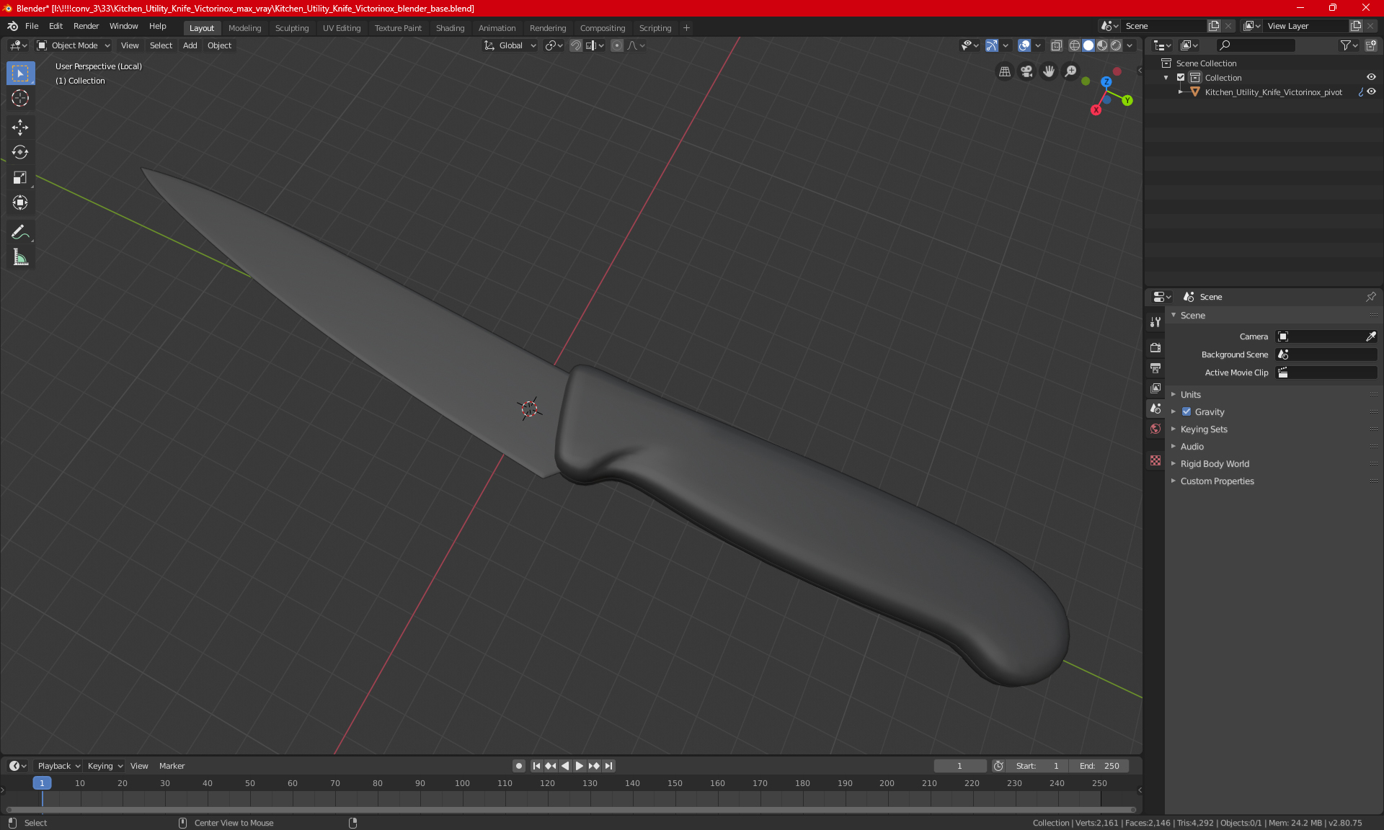Toggle auto keying record button
1384x830 pixels.
point(518,766)
